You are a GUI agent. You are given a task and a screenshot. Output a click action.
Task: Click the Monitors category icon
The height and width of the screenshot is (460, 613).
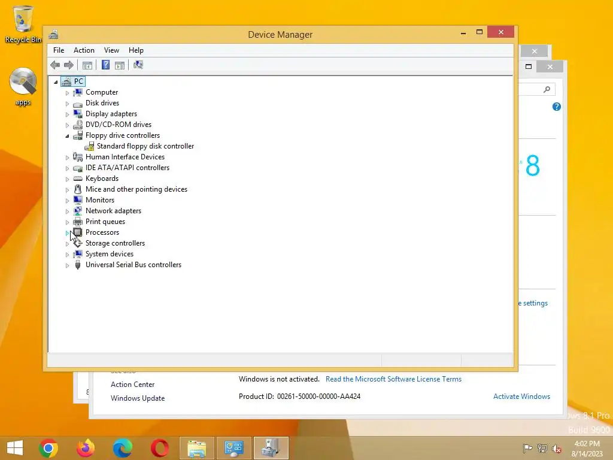78,200
